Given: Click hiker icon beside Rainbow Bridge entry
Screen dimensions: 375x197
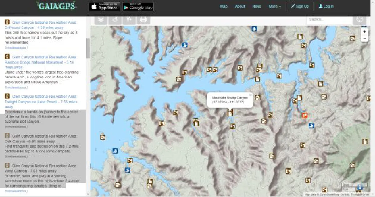Looking at the screenshot, I should pyautogui.click(x=7, y=57).
